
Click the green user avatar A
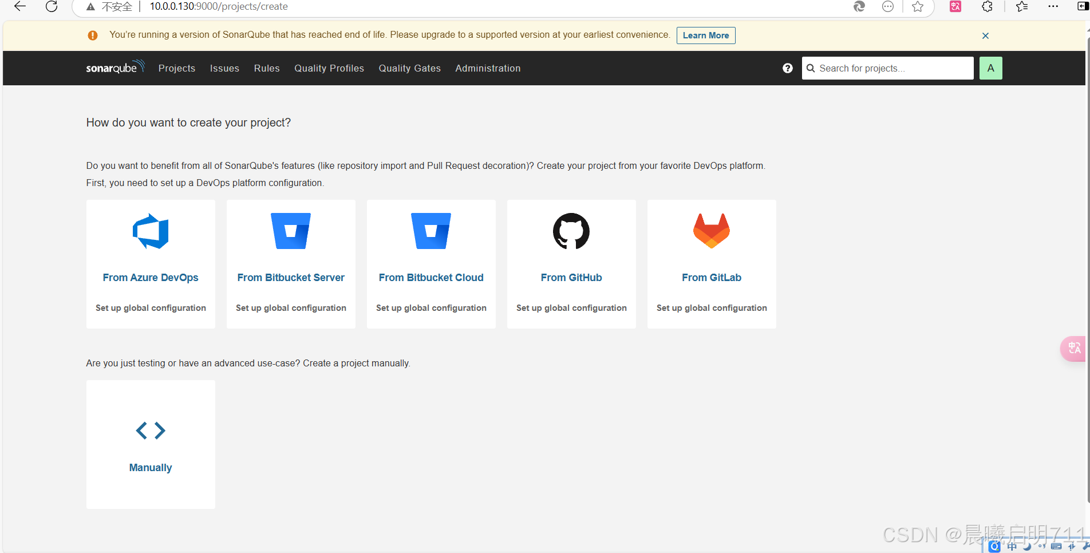[990, 68]
